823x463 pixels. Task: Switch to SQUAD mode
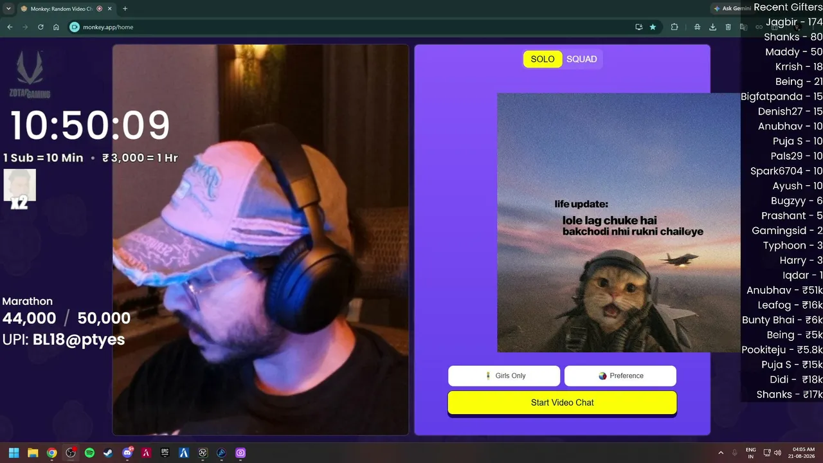coord(582,59)
